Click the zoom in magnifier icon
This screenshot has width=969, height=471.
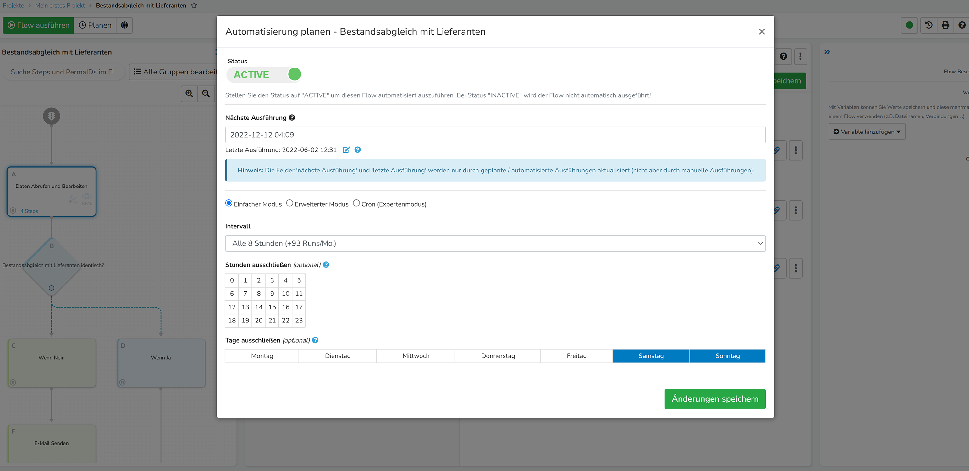[189, 94]
